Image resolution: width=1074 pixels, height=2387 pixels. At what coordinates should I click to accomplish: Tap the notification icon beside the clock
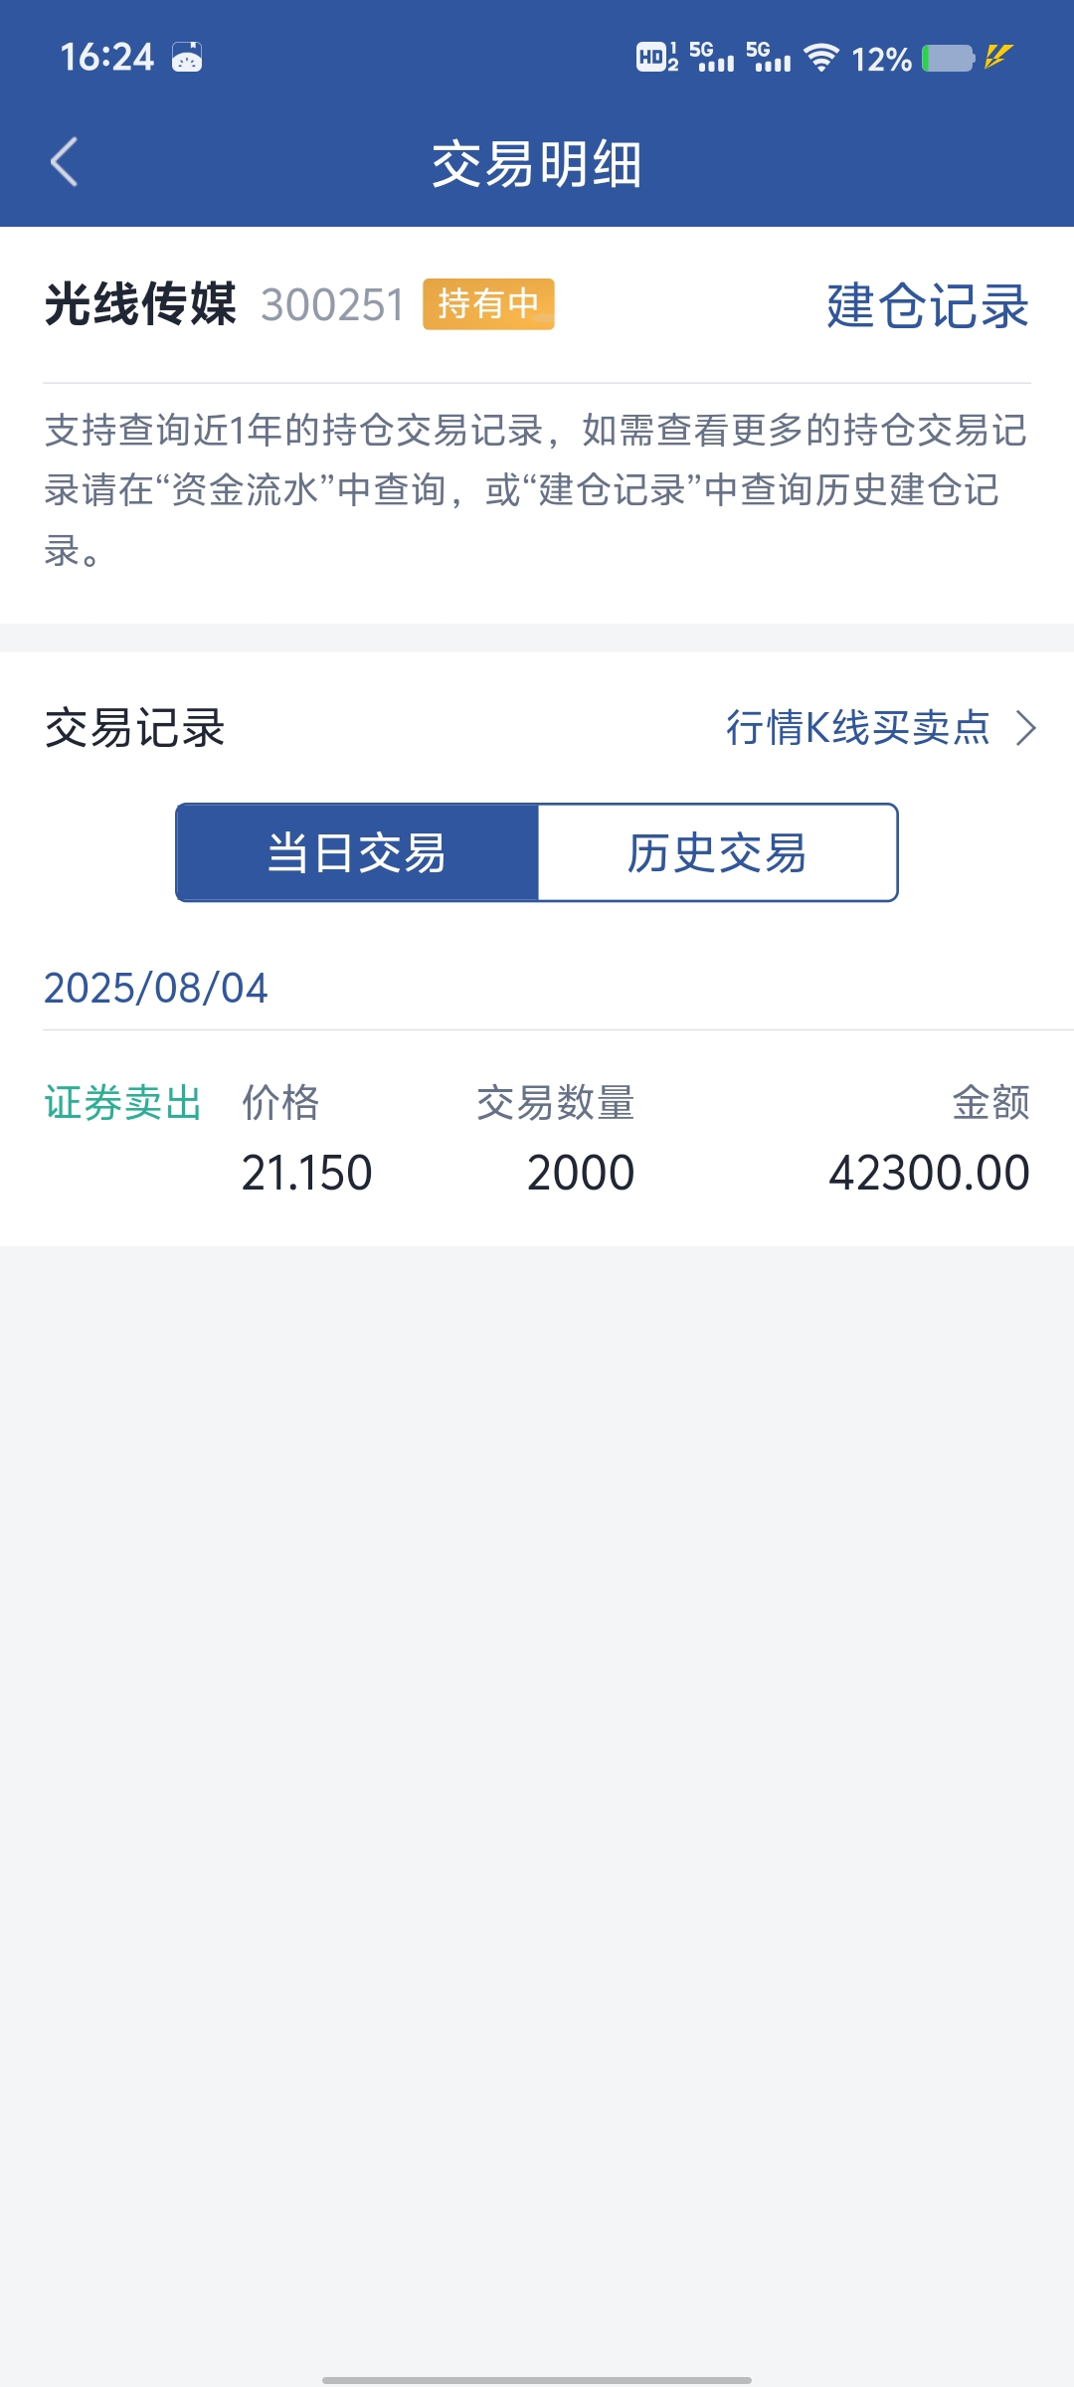tap(187, 58)
